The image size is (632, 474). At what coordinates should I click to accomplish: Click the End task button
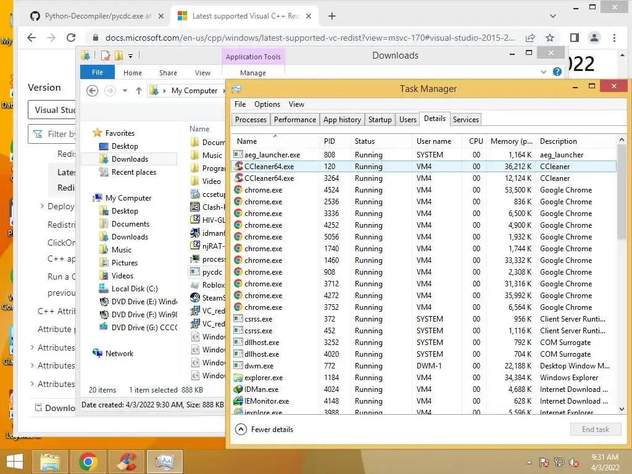(x=596, y=430)
